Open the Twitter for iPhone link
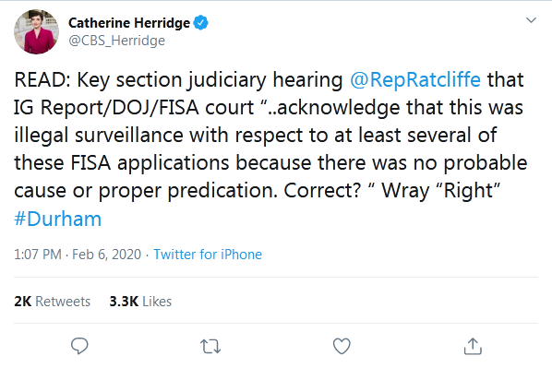The image size is (552, 368). [x=208, y=255]
